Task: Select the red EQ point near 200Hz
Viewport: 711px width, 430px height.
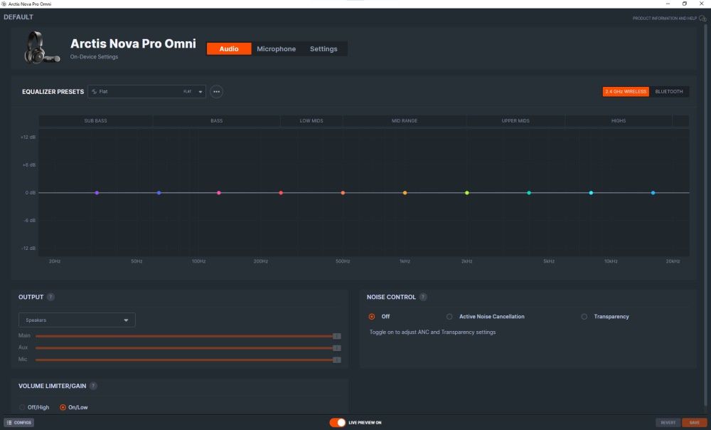Action: coord(281,193)
